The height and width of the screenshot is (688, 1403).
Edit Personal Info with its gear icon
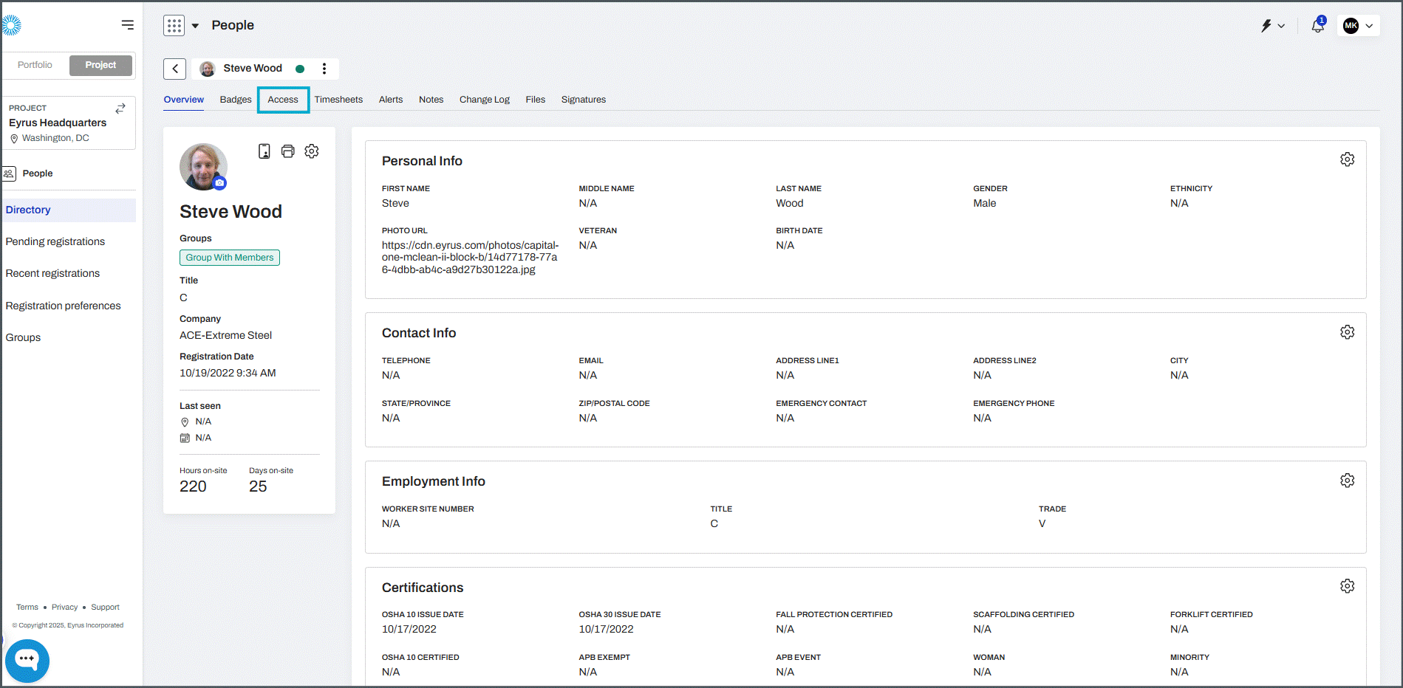(x=1348, y=159)
